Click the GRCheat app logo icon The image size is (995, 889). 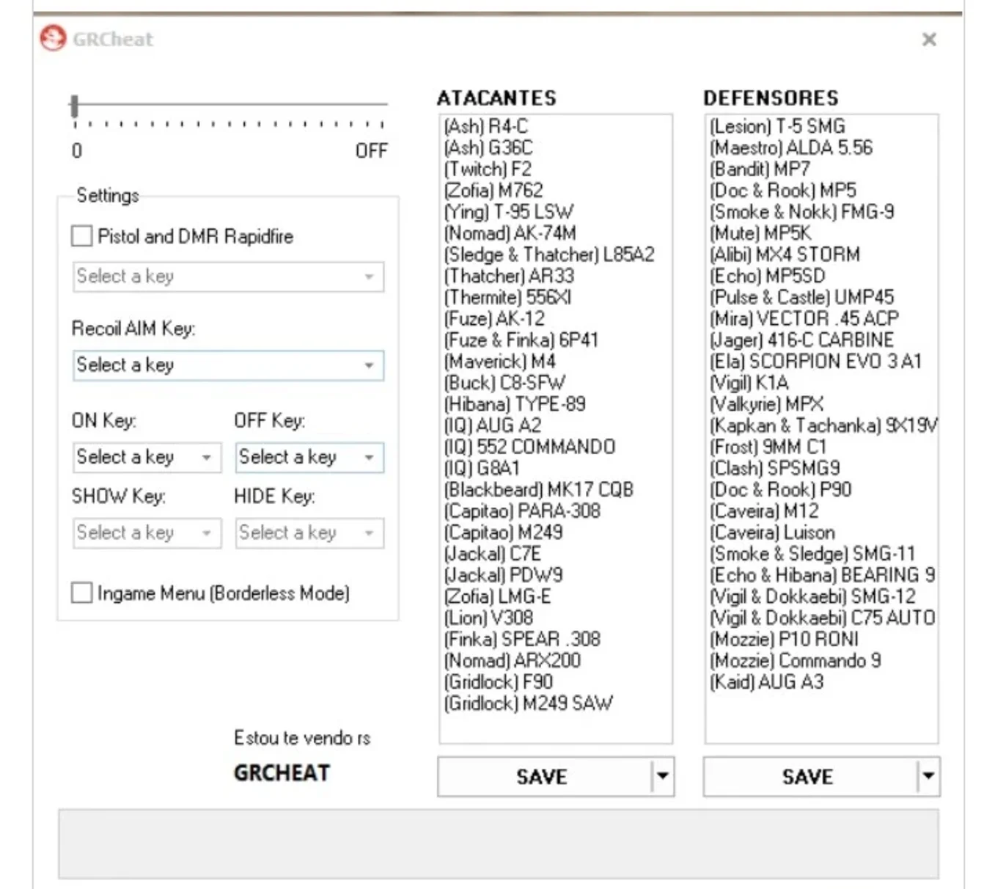coord(53,38)
